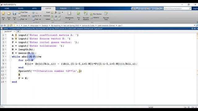Click Run and Time icon

coord(106,13)
